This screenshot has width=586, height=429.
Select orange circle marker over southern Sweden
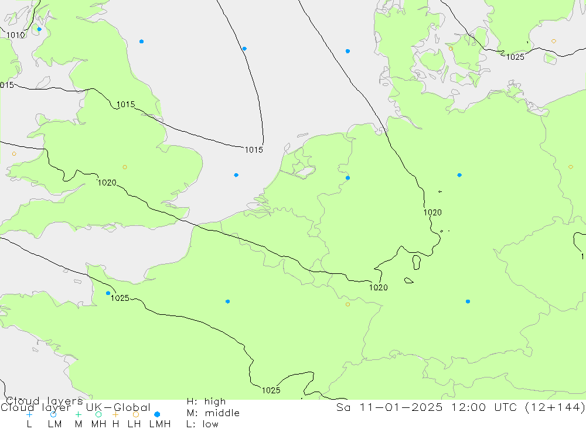554,41
